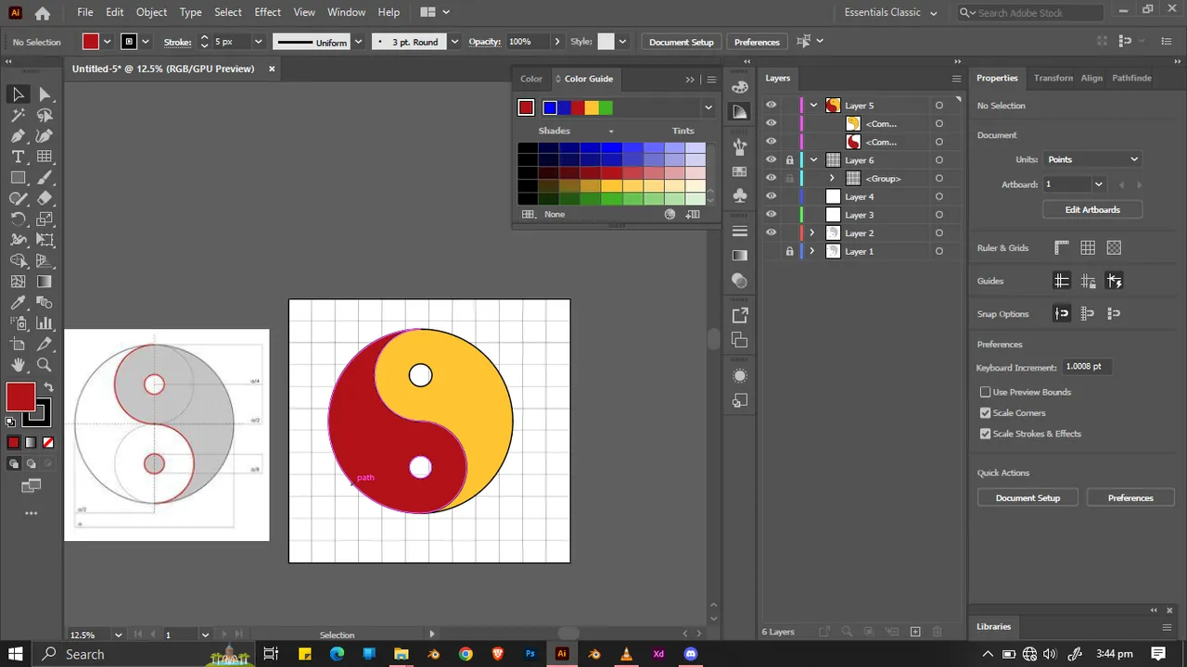Select the Direct Selection tool
This screenshot has height=667, width=1187.
45,94
